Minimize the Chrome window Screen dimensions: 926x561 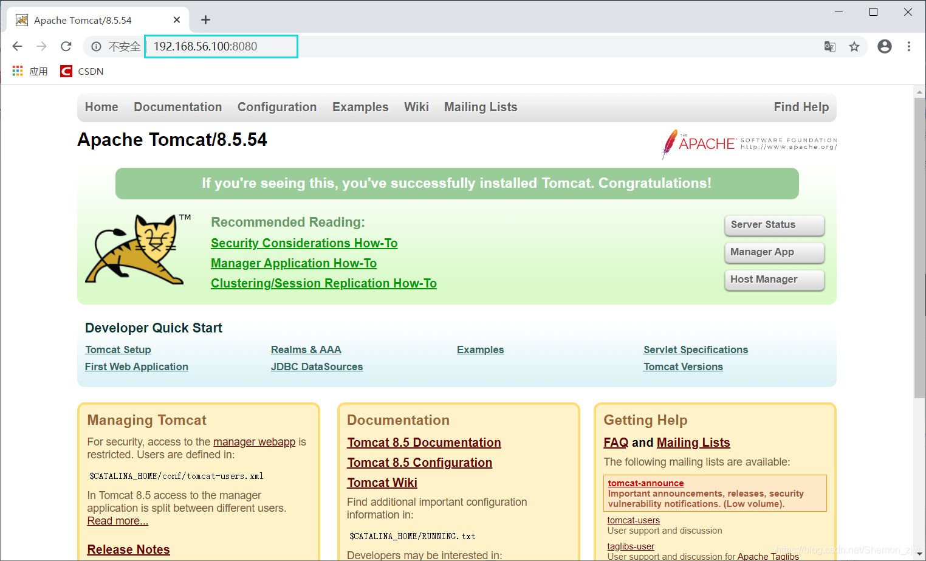tap(839, 12)
